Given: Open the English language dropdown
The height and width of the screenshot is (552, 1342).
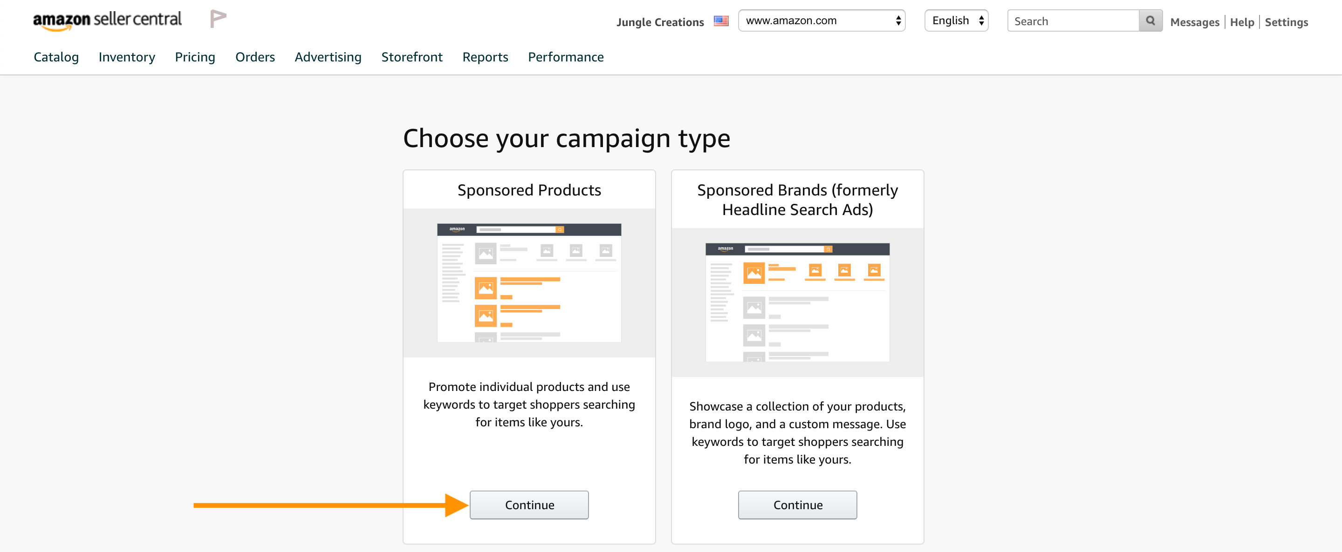Looking at the screenshot, I should pos(956,21).
